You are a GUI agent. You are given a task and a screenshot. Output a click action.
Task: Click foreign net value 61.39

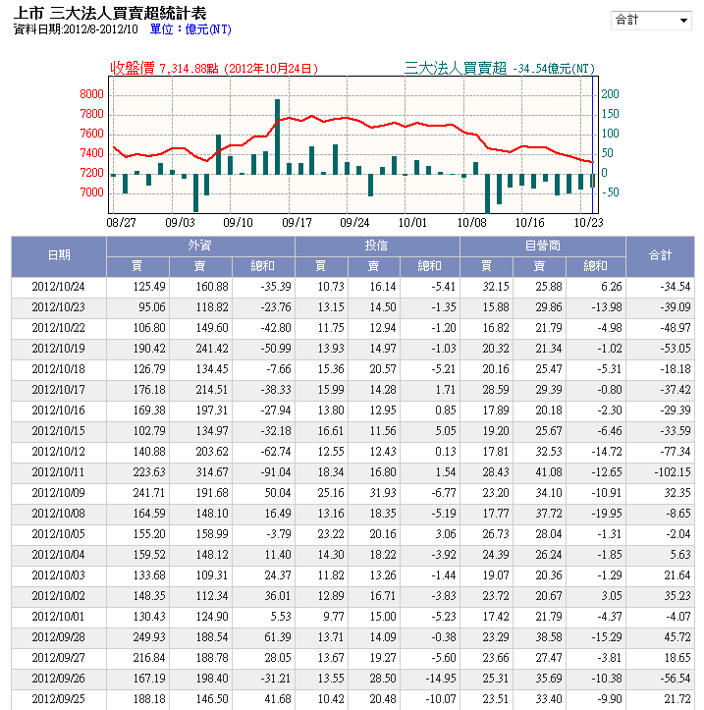pos(278,637)
